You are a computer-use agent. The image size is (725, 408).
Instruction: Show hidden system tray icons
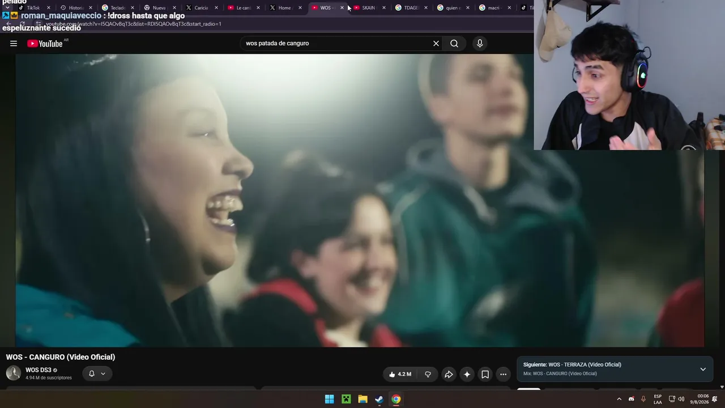[619, 399]
